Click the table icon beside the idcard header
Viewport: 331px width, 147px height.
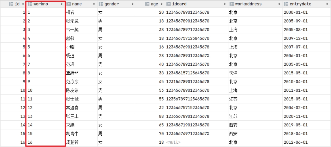[168, 4]
